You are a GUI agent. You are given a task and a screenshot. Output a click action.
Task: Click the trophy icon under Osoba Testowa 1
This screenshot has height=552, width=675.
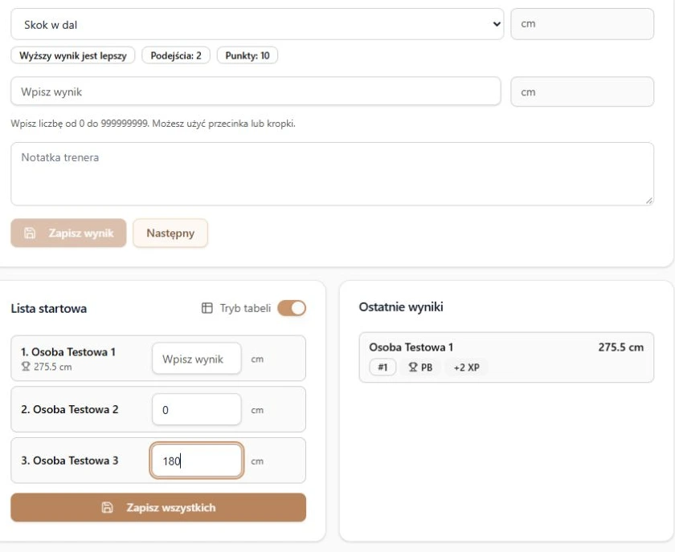[26, 367]
